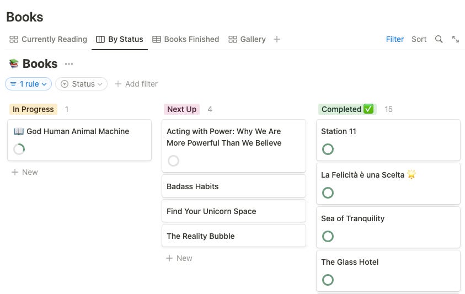
Task: Click the books stack emoji icon
Action: point(14,64)
